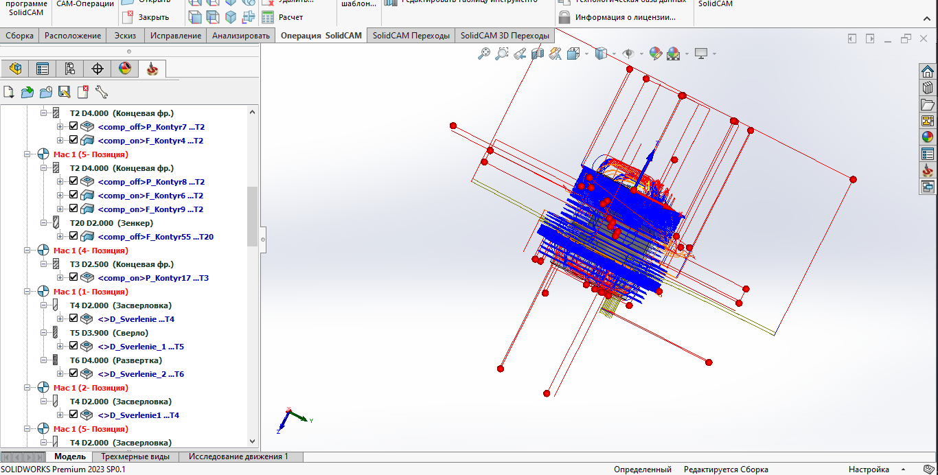
Task: Toggle the F_Kontyr55 ...T20 checkbox
Action: pos(73,236)
